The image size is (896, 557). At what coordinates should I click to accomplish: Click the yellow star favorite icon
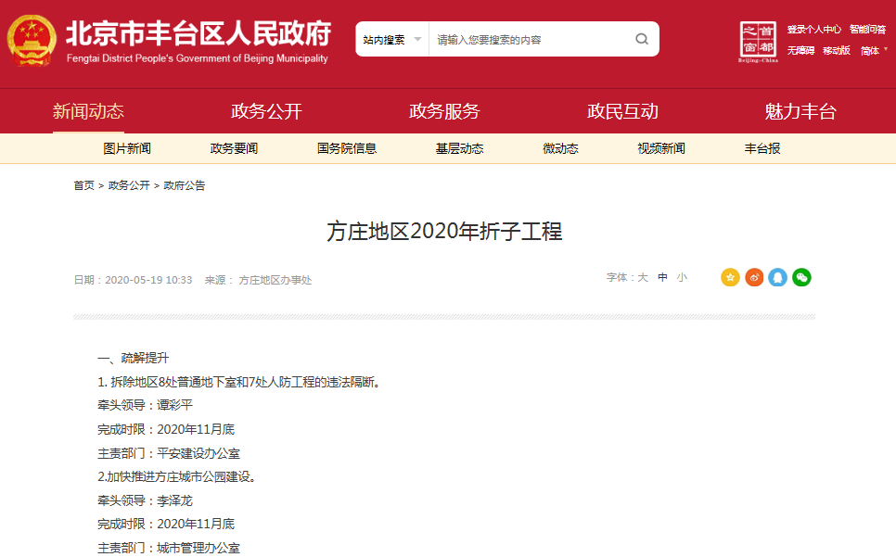730,276
